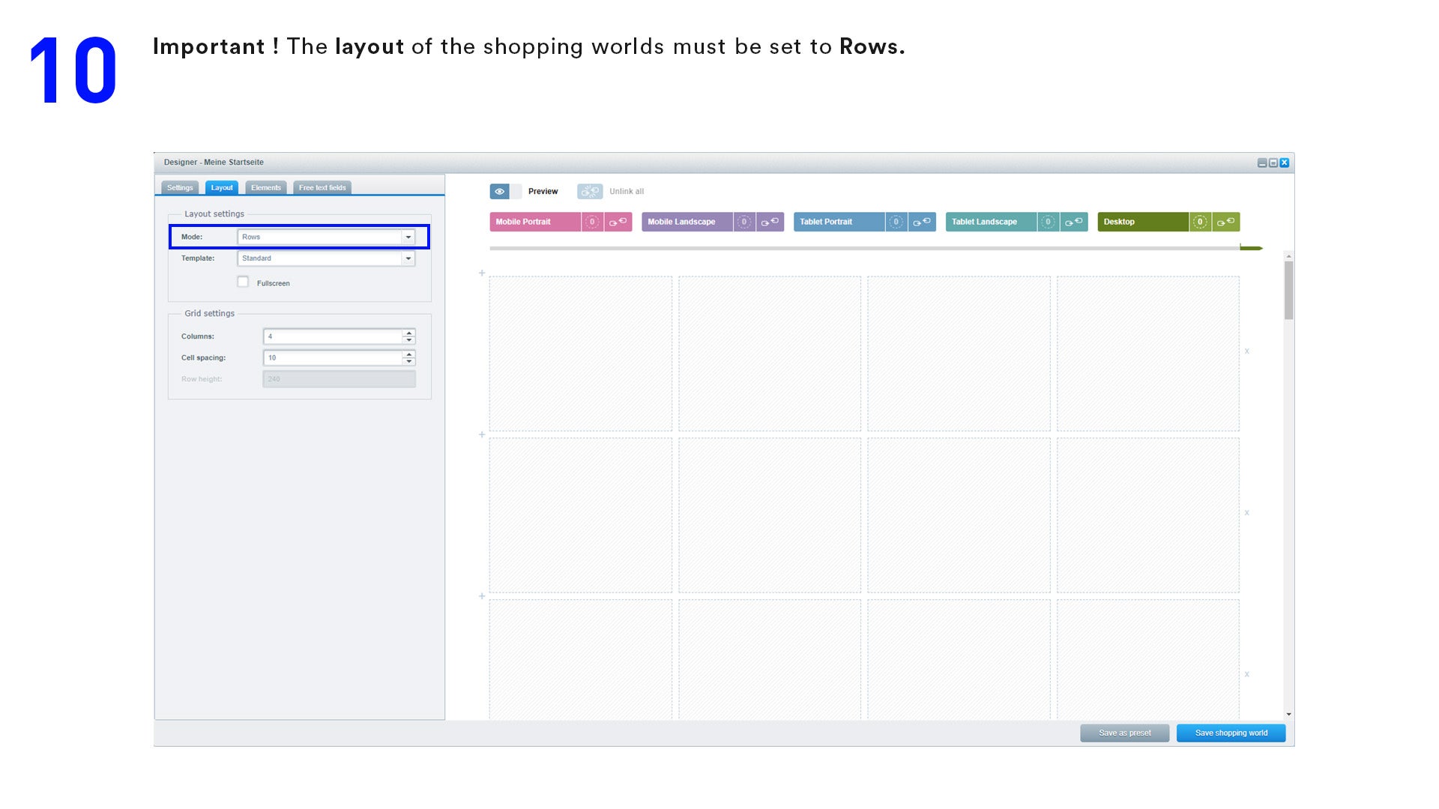1439x809 pixels.
Task: Click Save shopping world button
Action: point(1231,733)
